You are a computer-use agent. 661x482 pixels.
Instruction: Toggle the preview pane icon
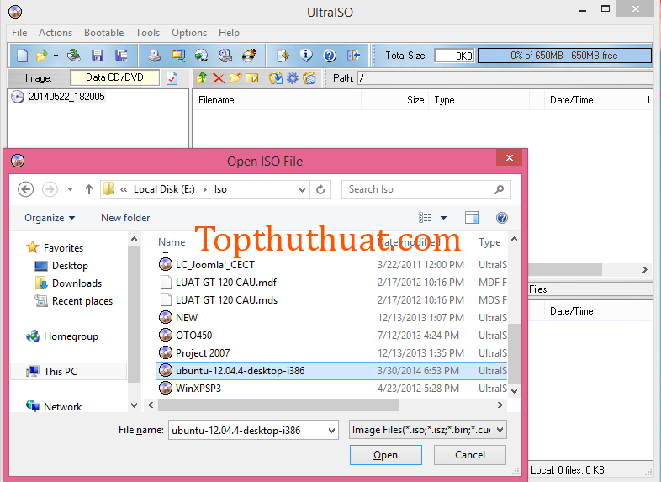pyautogui.click(x=471, y=218)
